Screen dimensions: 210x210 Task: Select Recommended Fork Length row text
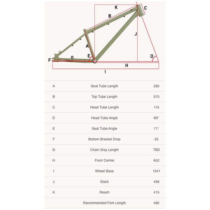(x=104, y=203)
